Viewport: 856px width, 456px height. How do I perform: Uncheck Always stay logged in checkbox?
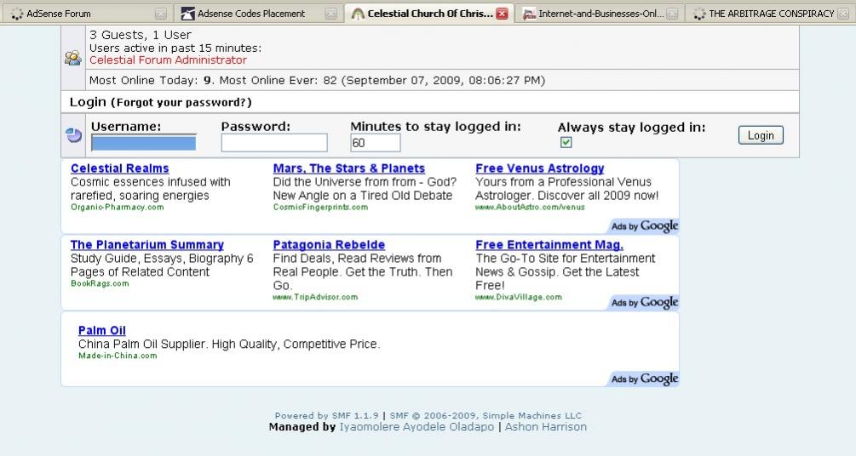(566, 142)
